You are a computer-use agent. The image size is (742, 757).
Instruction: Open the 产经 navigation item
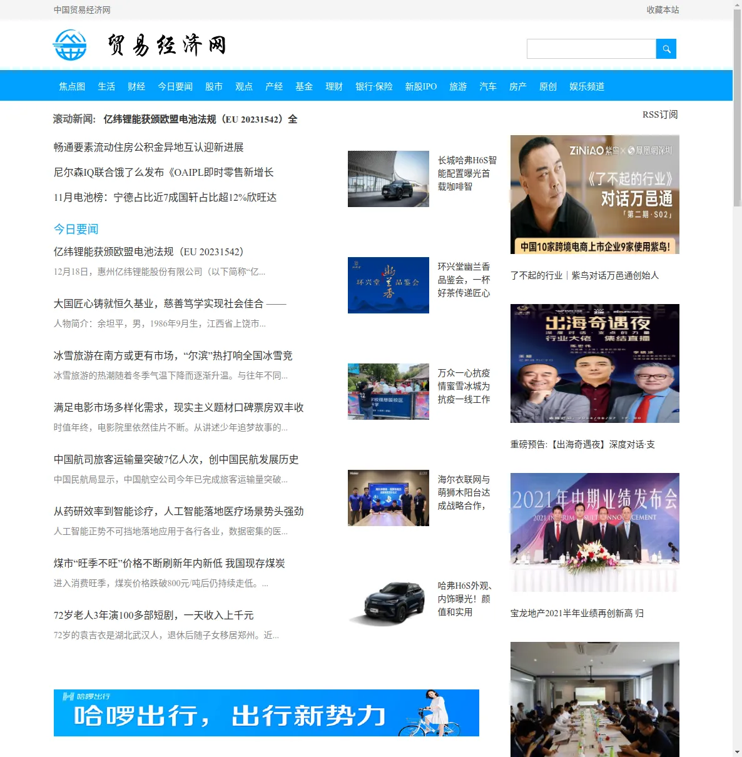coord(274,86)
